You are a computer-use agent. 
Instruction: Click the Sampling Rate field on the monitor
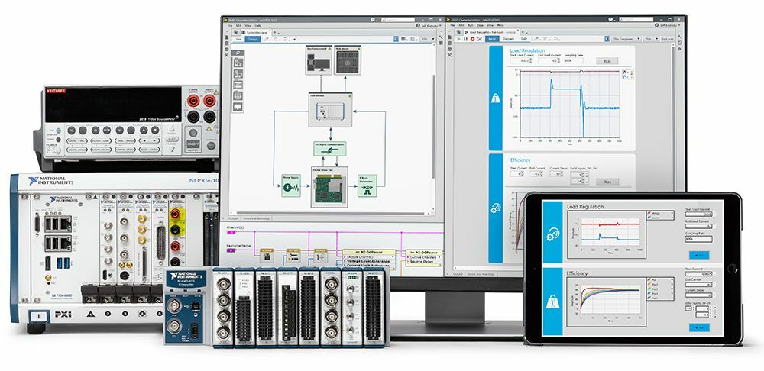573,61
